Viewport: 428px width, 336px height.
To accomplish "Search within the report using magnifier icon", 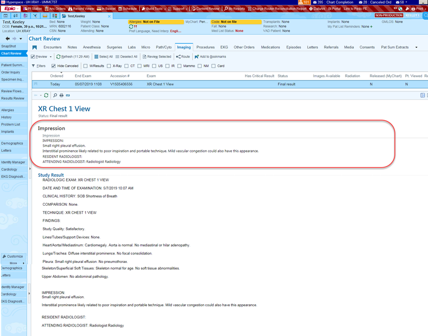I will (55, 95).
